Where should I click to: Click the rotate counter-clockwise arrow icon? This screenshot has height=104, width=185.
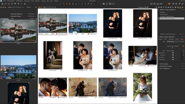[173, 4]
